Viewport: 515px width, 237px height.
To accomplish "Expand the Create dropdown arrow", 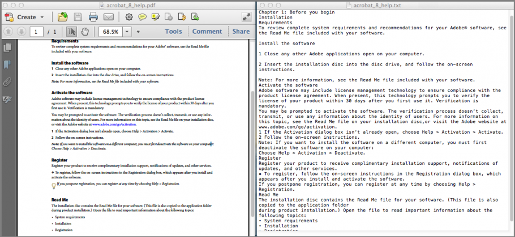I will coord(42,17).
